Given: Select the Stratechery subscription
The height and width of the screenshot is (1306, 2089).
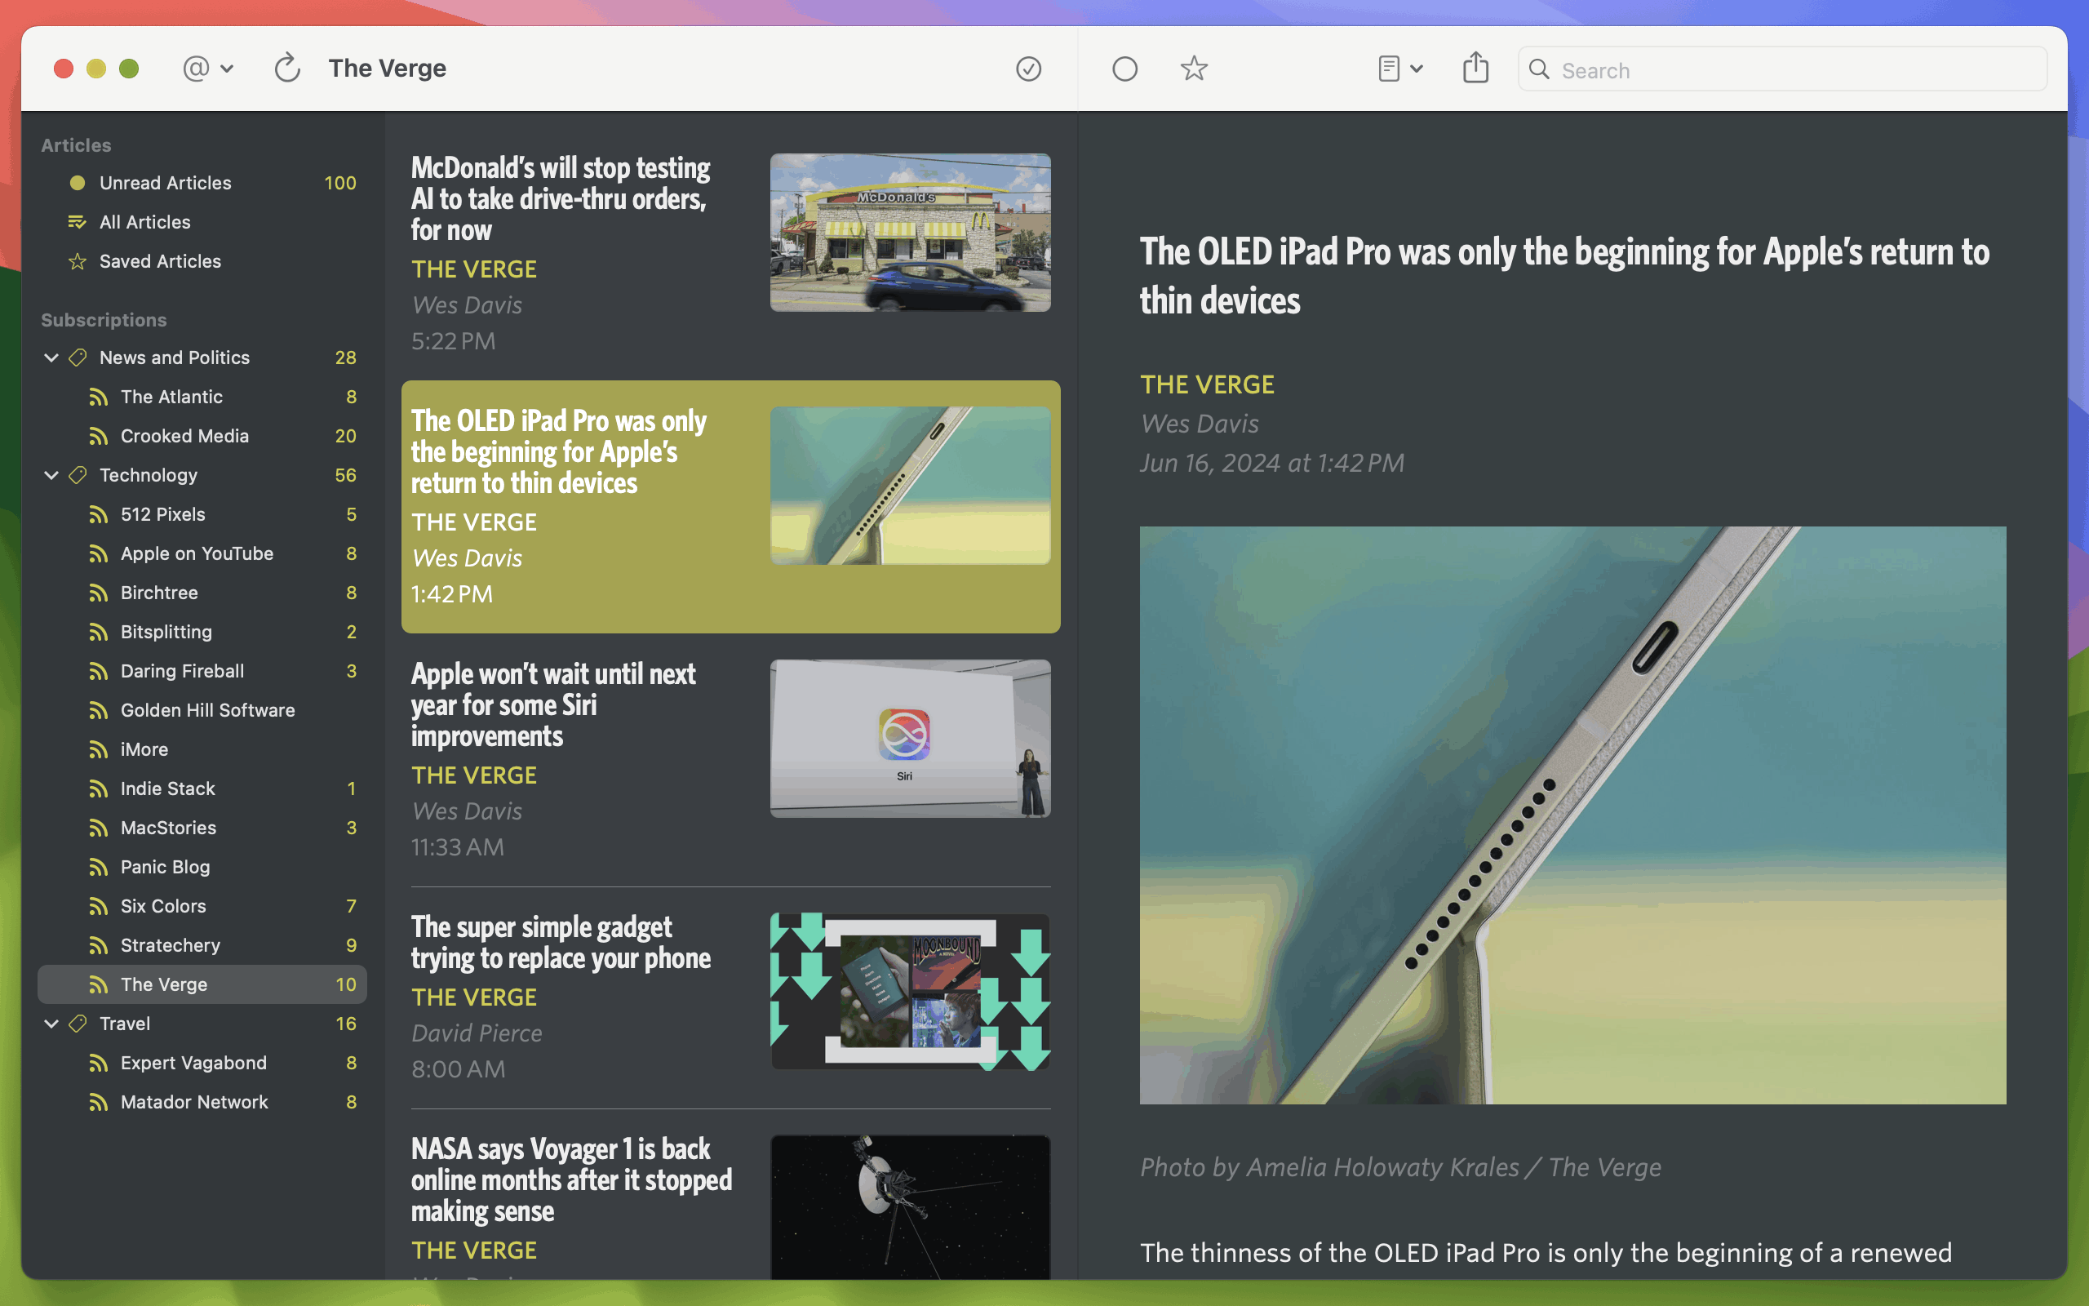Looking at the screenshot, I should [203, 945].
